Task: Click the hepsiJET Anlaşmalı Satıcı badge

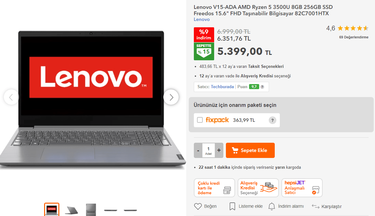Action: pos(302,188)
